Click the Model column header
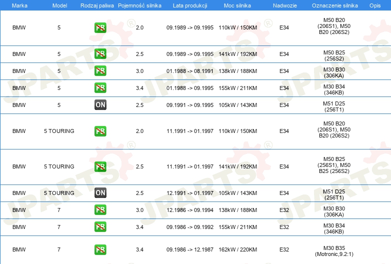Image resolution: width=391 pixels, height=264 pixels. click(59, 5)
